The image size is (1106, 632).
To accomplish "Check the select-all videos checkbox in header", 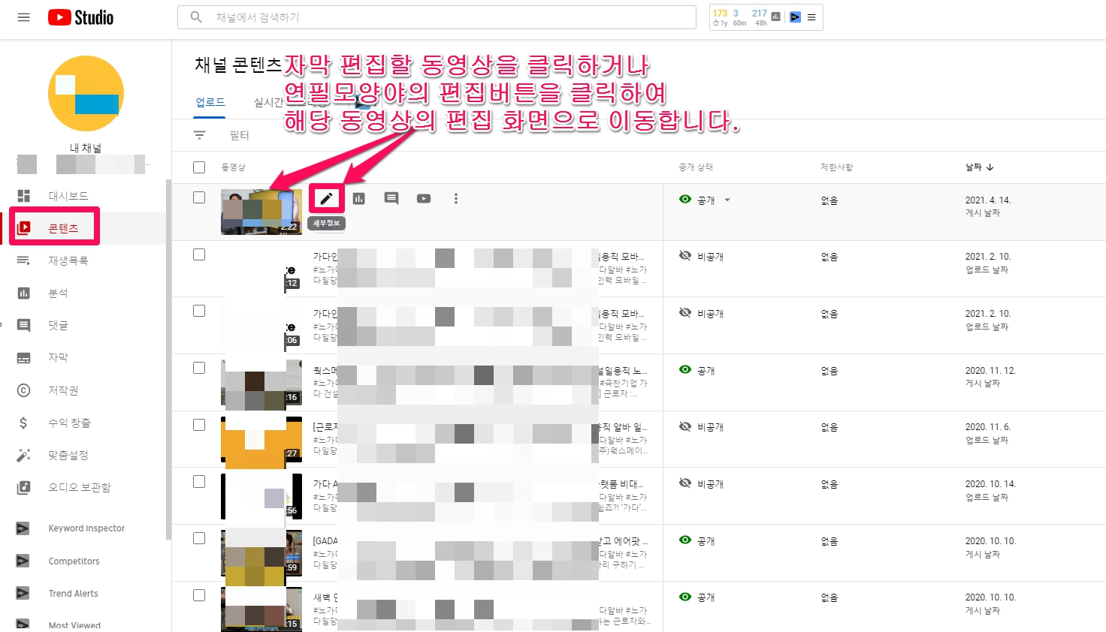I will click(x=199, y=167).
